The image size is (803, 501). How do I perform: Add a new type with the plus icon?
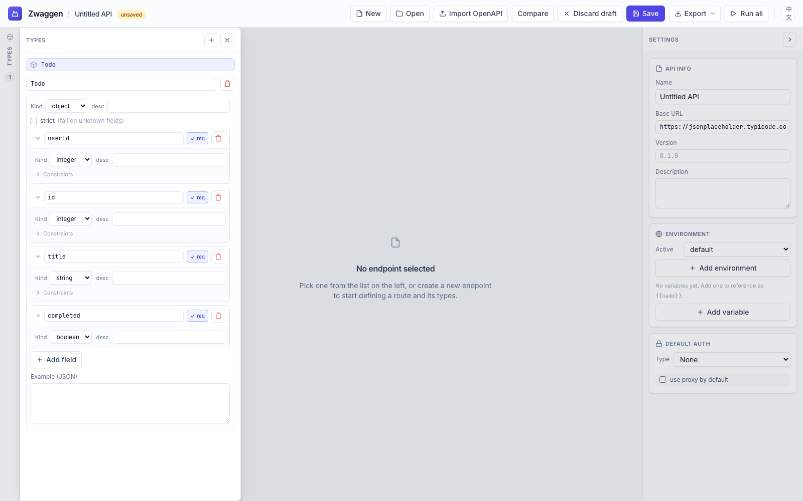click(211, 40)
